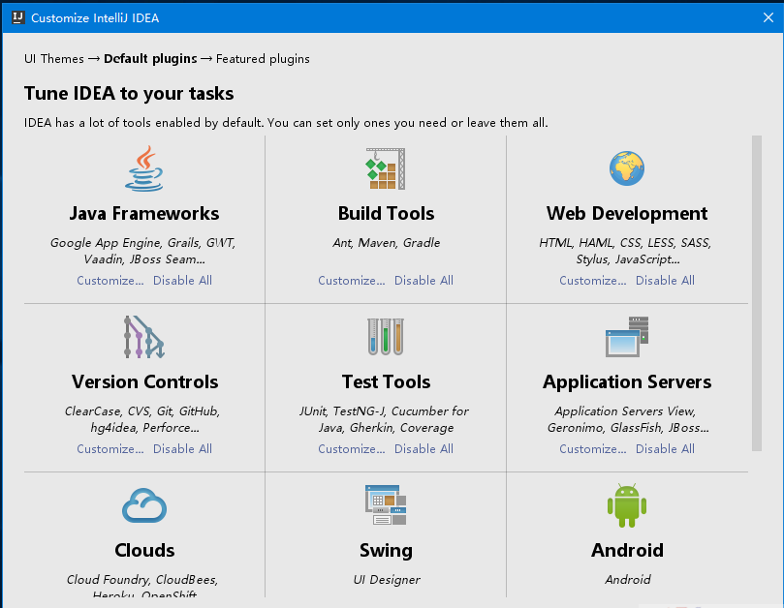The height and width of the screenshot is (608, 784).
Task: Disable all Test Tools plugins
Action: pos(424,448)
